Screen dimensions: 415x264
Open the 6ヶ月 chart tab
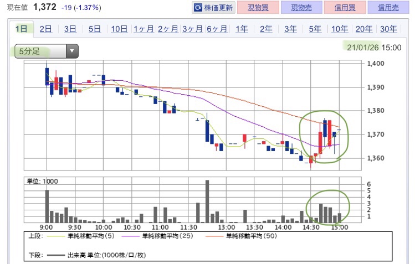[217, 29]
